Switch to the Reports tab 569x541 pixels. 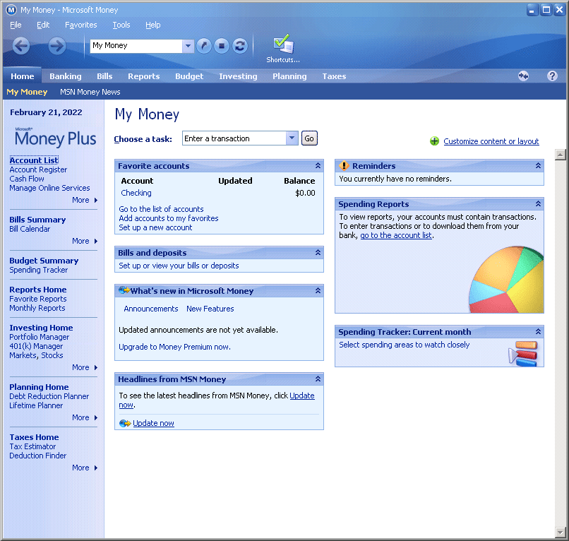coord(144,76)
